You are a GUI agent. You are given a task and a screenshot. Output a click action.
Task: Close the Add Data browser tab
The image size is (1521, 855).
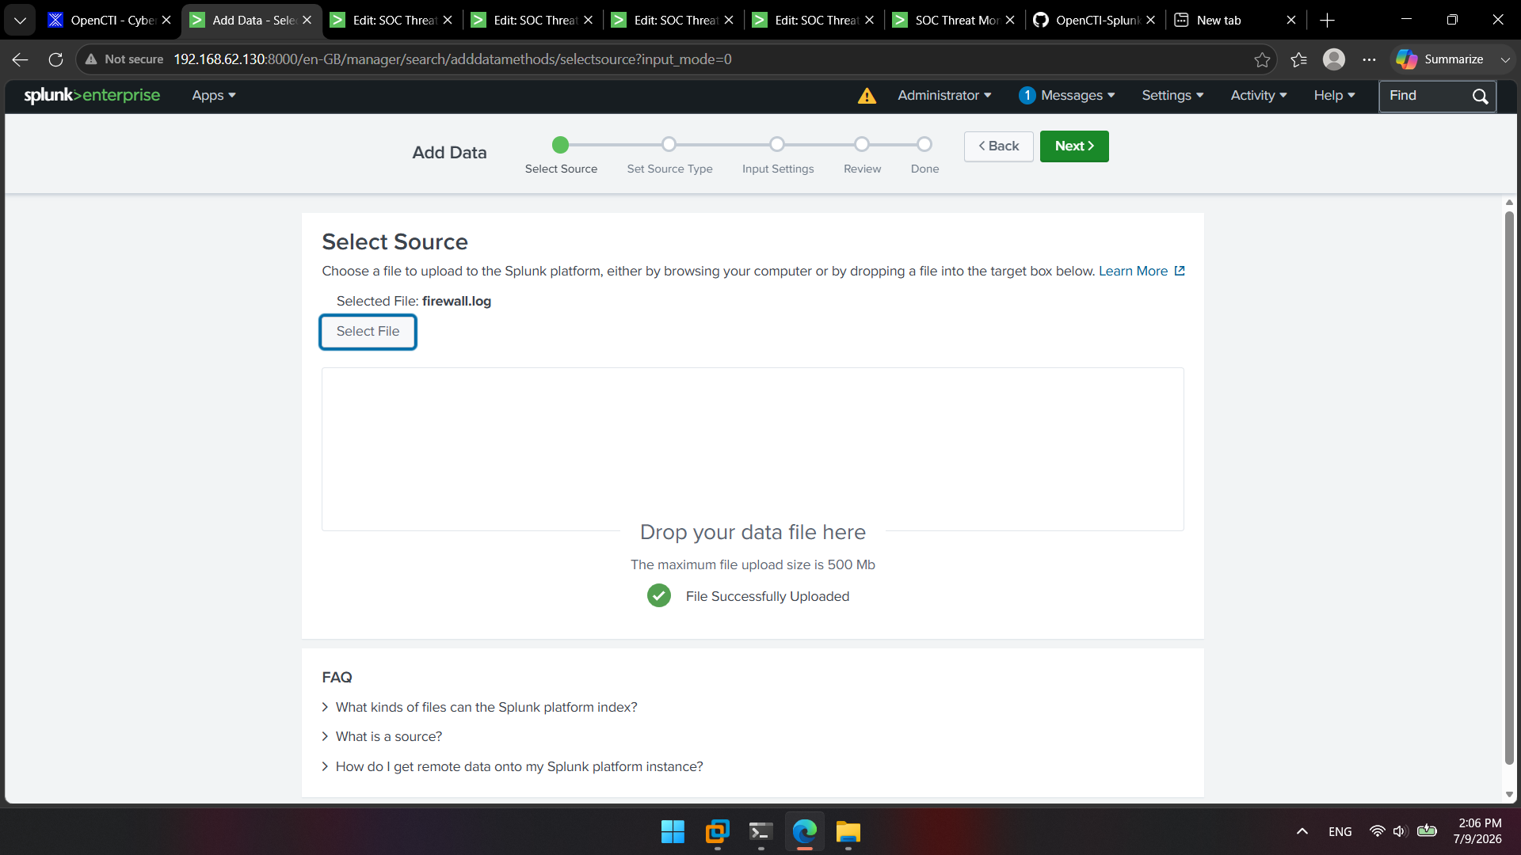pos(307,21)
